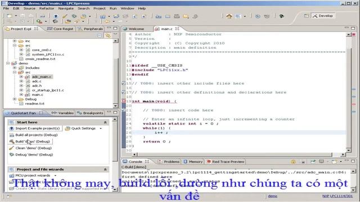The height and width of the screenshot is (202, 360).
Task: Open the Project menu
Action: 100,8
